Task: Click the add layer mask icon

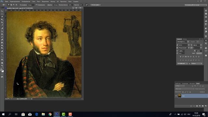Action: coord(197,106)
